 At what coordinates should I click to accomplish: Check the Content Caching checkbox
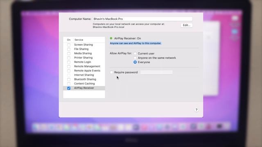click(69, 84)
